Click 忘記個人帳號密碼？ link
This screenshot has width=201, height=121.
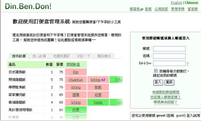[165, 97]
